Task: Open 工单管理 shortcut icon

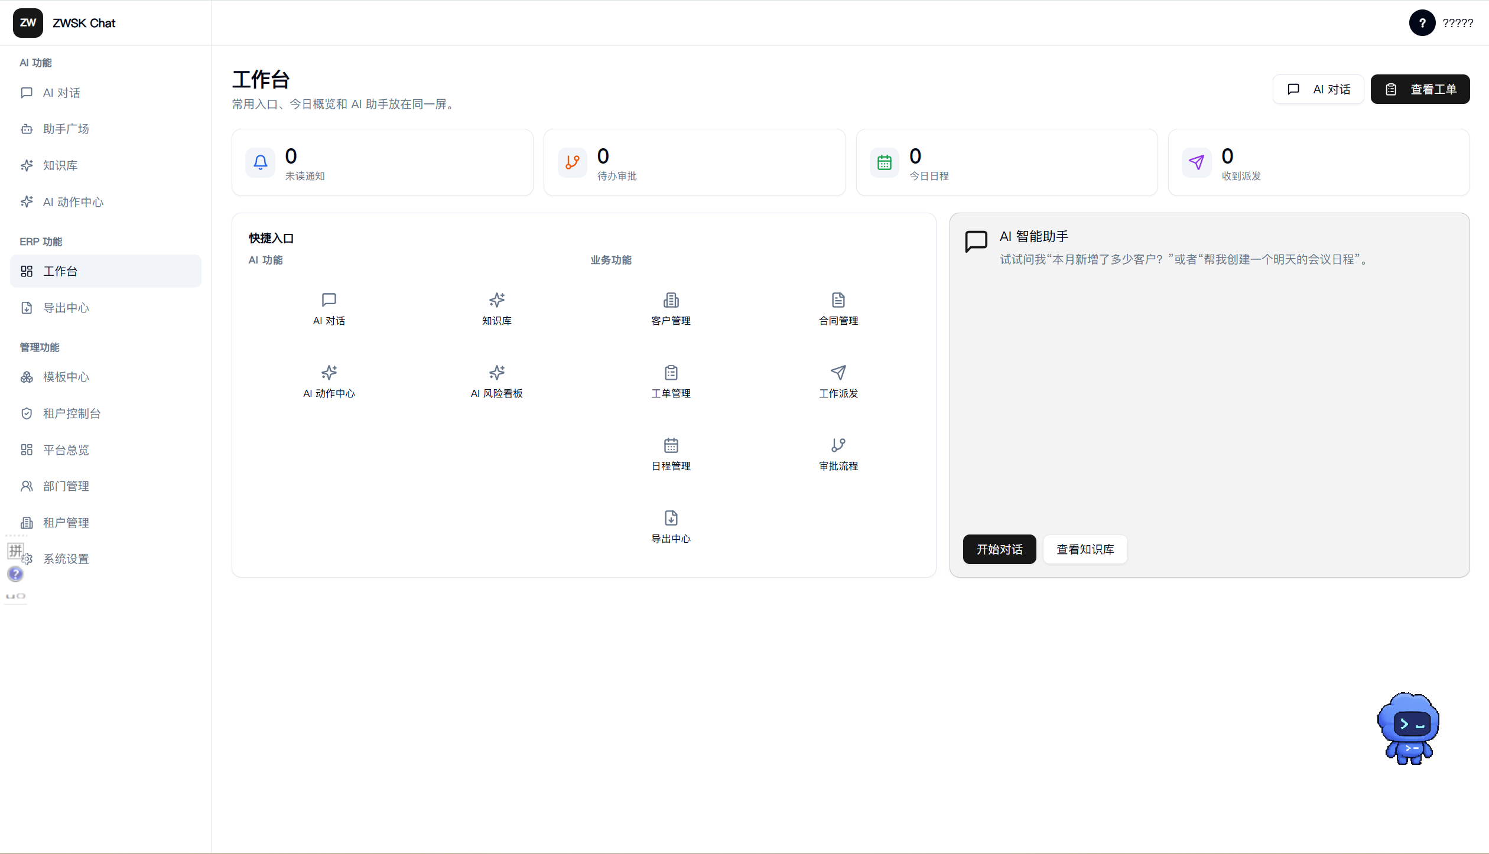Action: [x=671, y=373]
